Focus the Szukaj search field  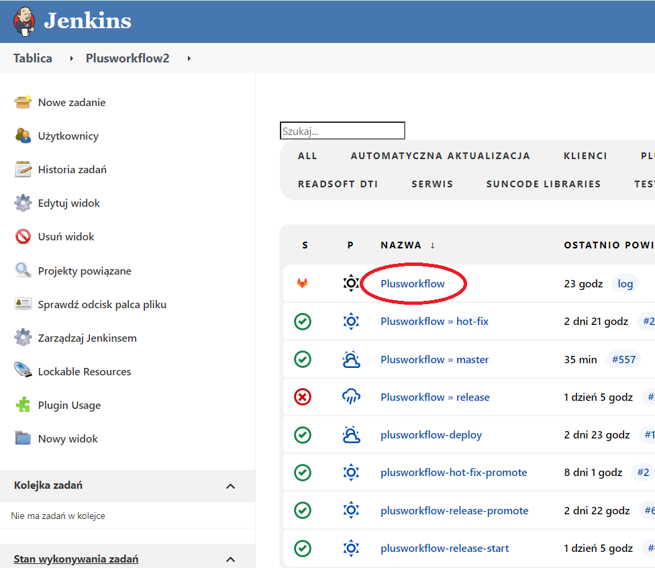coord(342,130)
